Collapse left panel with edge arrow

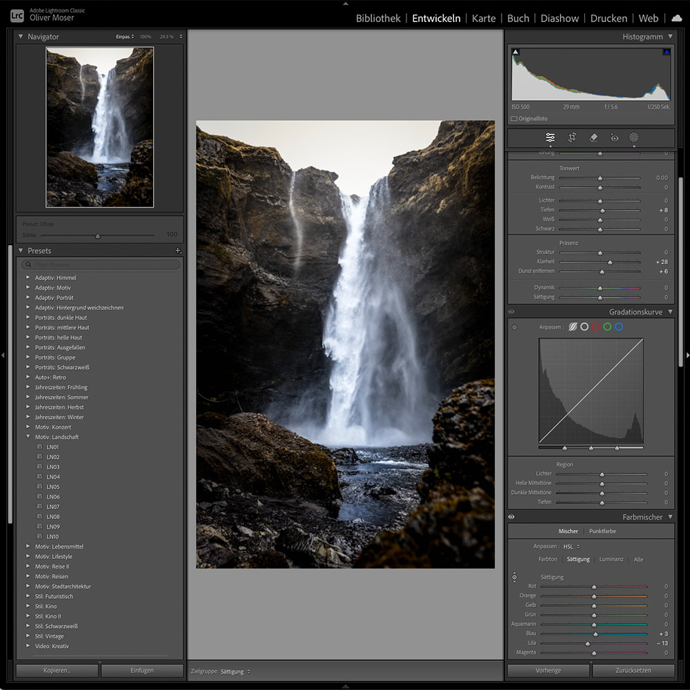coord(3,355)
